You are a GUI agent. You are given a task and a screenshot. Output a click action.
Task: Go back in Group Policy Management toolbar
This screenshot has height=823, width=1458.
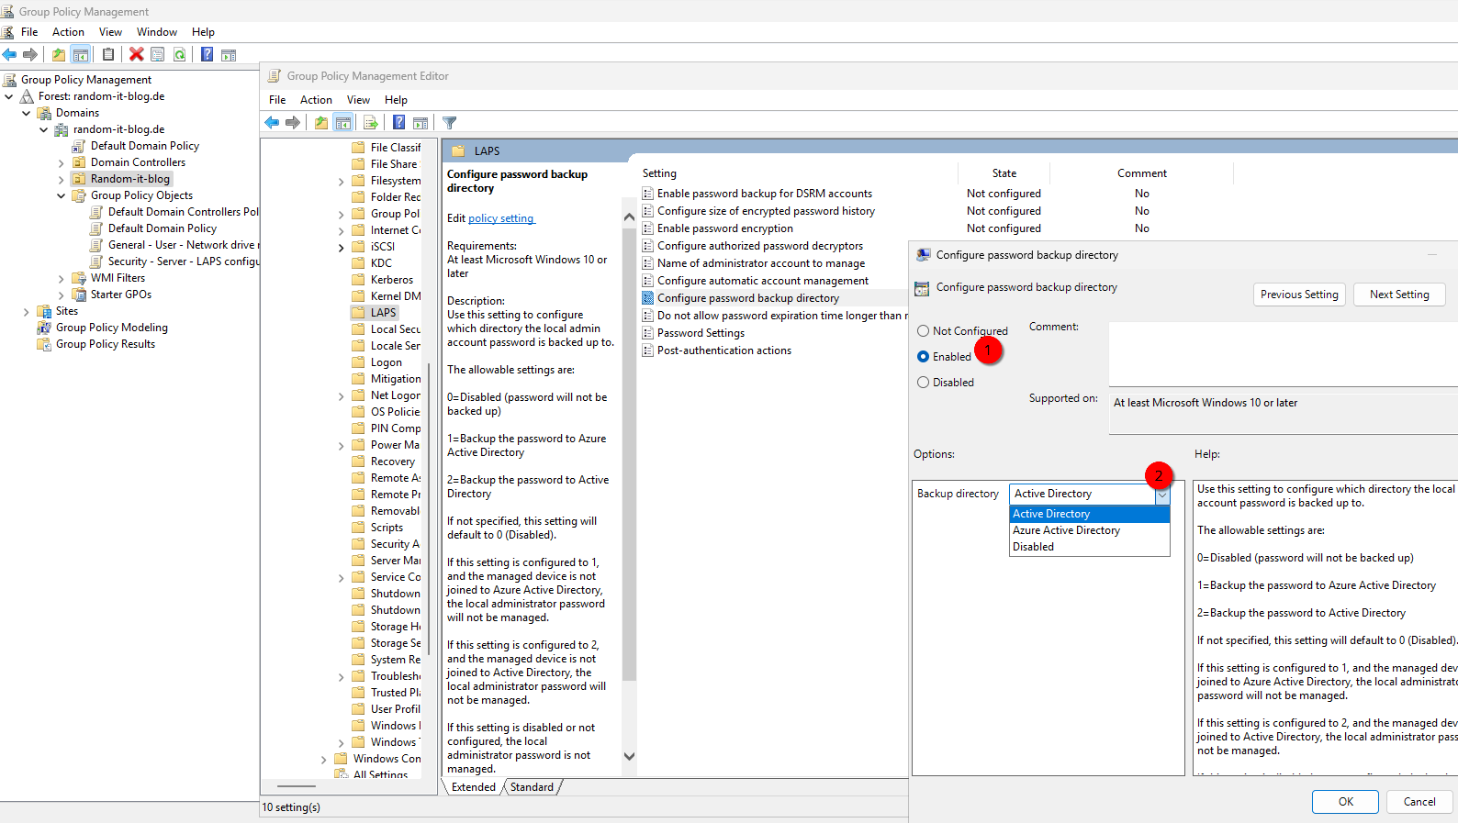pyautogui.click(x=9, y=54)
